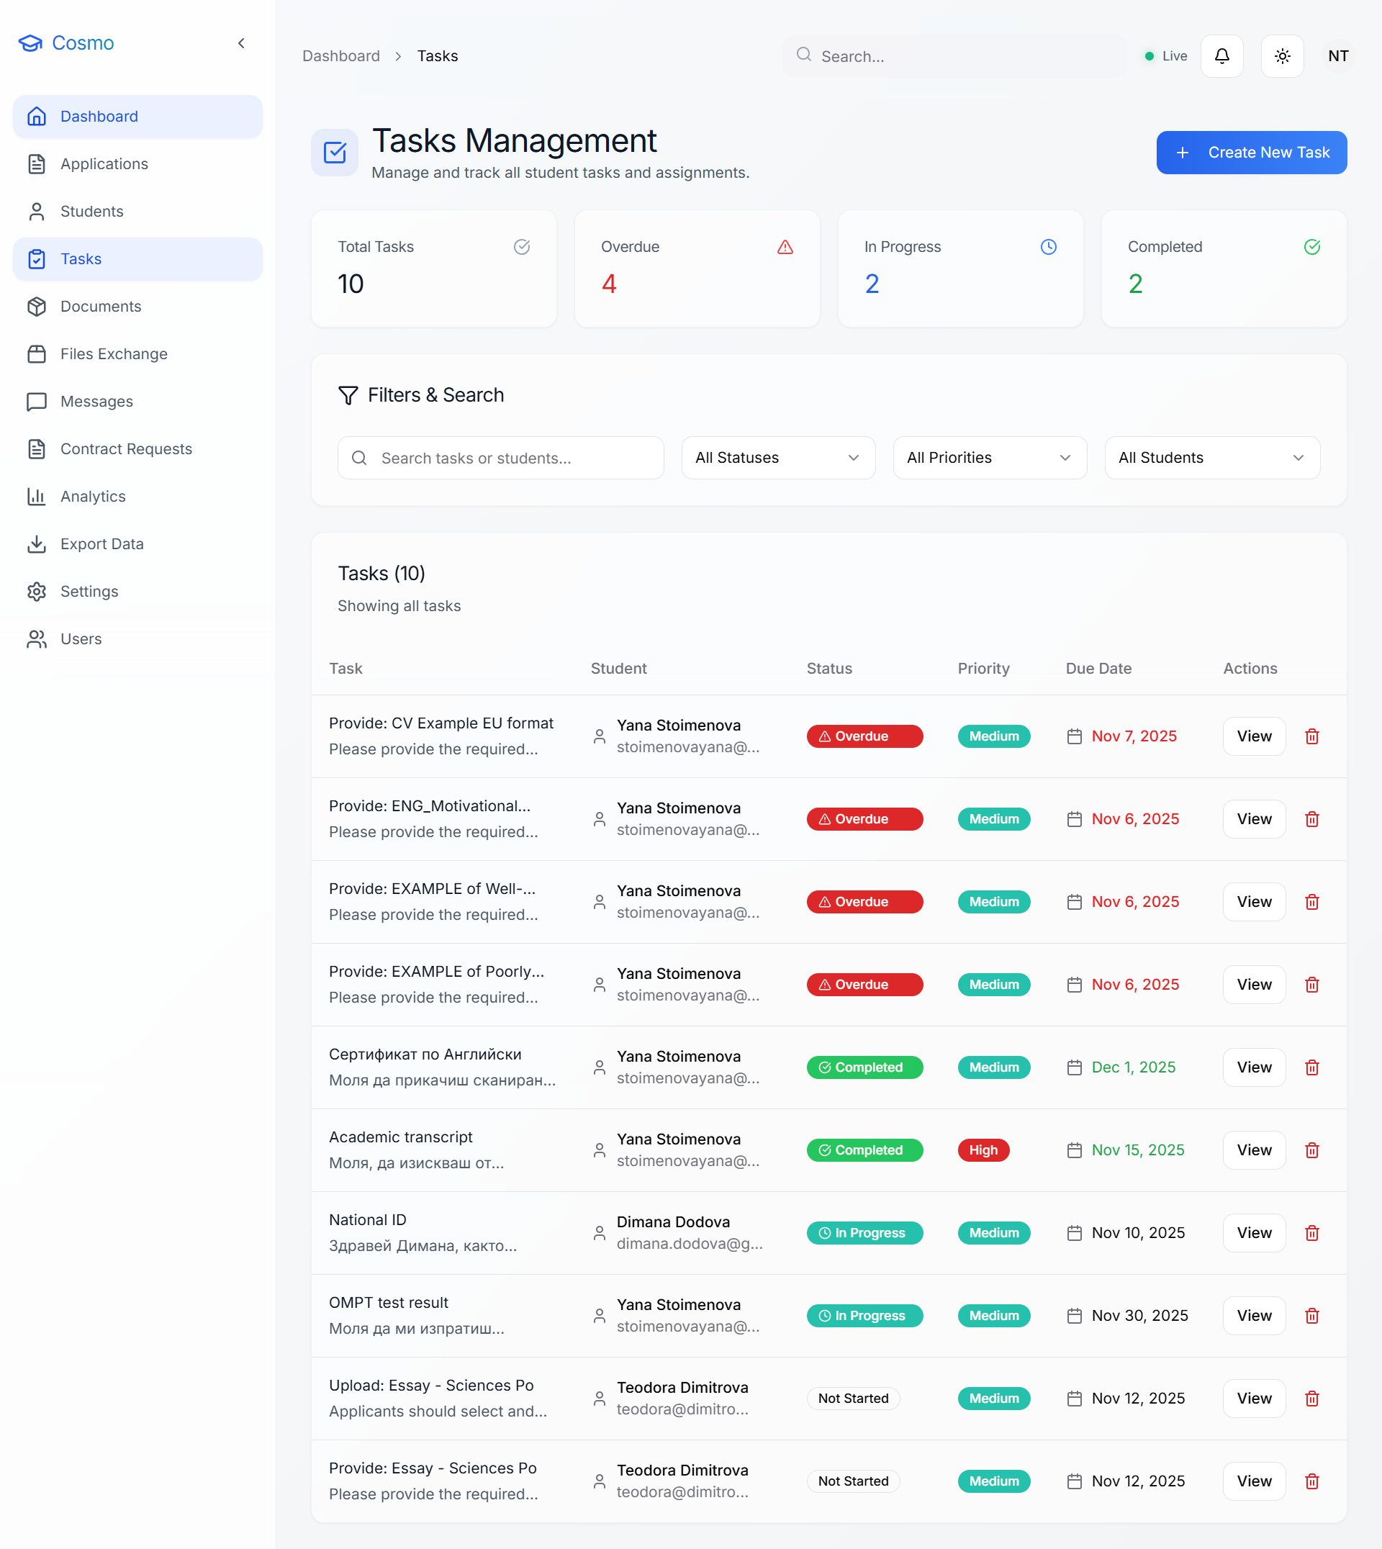Image resolution: width=1382 pixels, height=1549 pixels.
Task: Delete the National ID task
Action: [1311, 1233]
